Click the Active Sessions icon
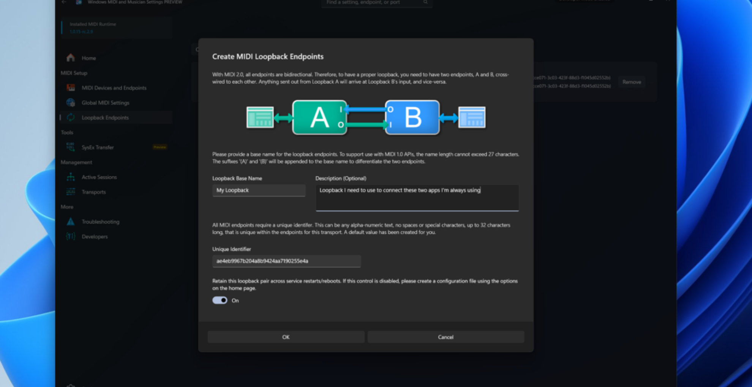 (71, 177)
